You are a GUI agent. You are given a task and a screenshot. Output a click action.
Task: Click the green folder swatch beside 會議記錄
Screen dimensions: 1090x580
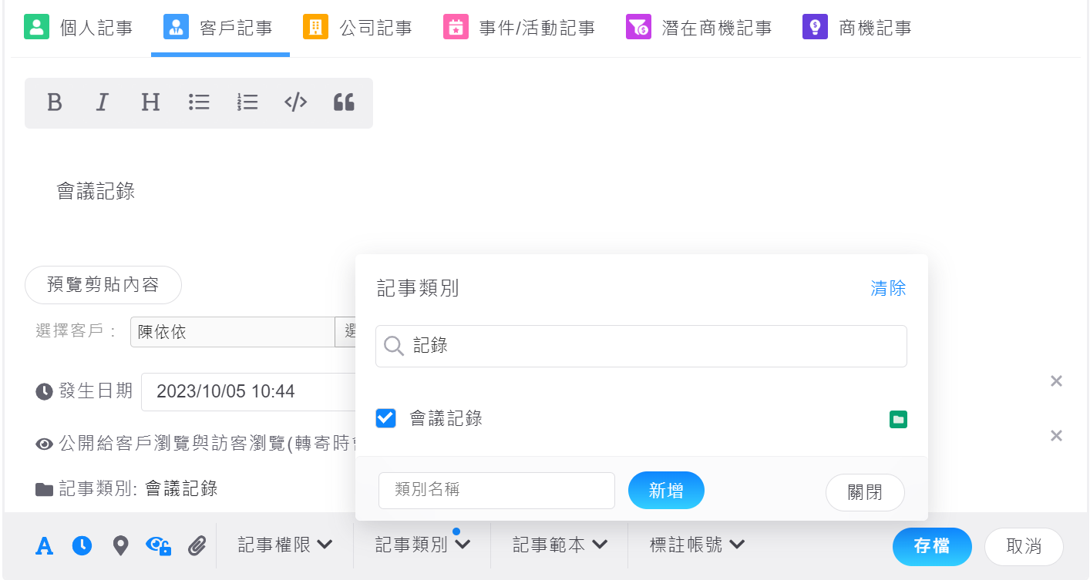(898, 420)
